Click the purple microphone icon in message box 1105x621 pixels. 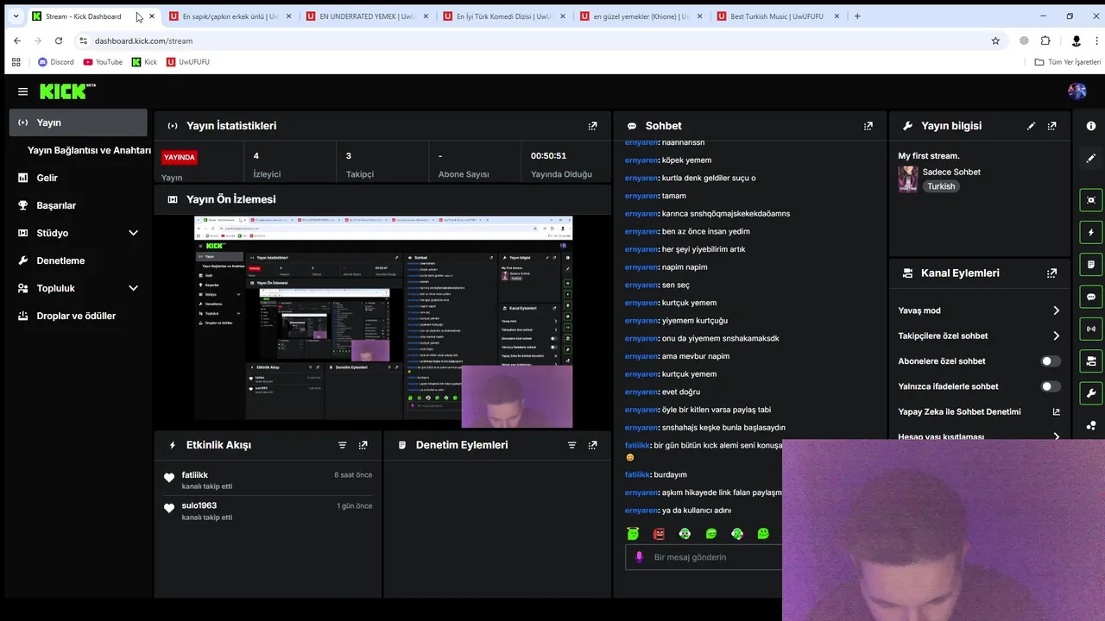coord(640,557)
